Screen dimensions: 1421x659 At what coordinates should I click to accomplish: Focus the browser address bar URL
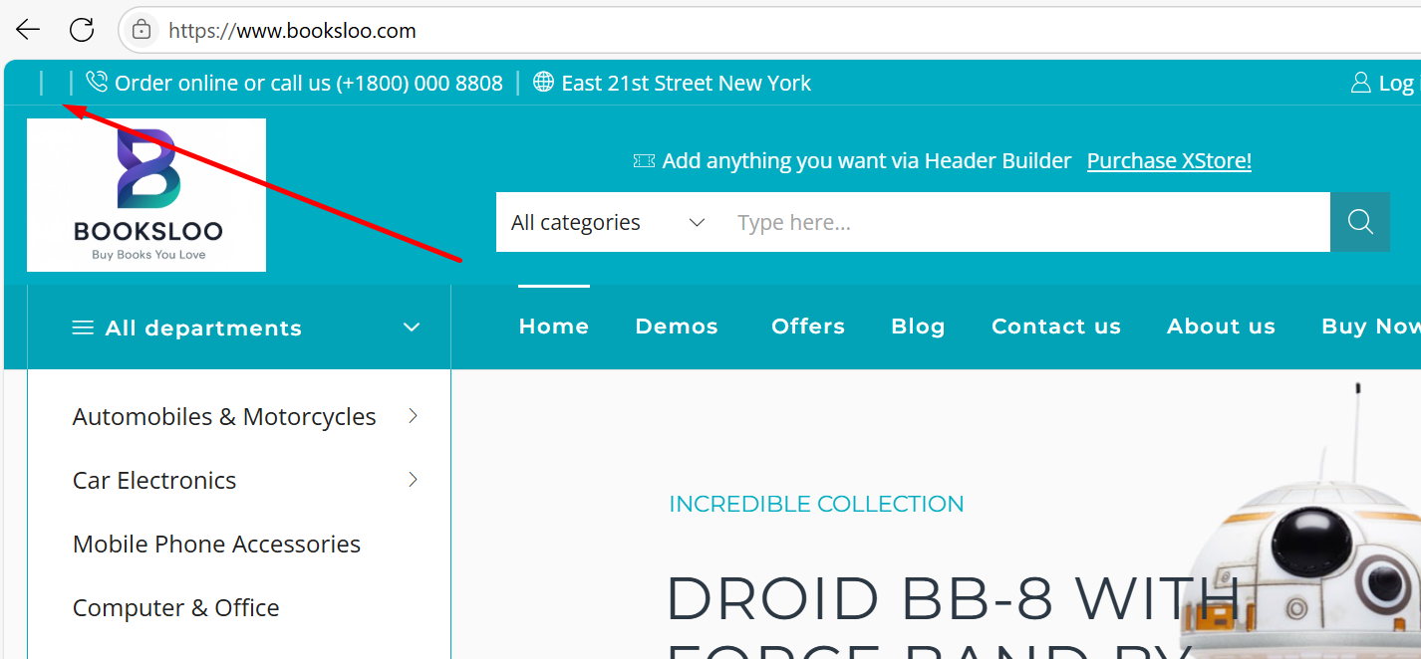(x=292, y=31)
